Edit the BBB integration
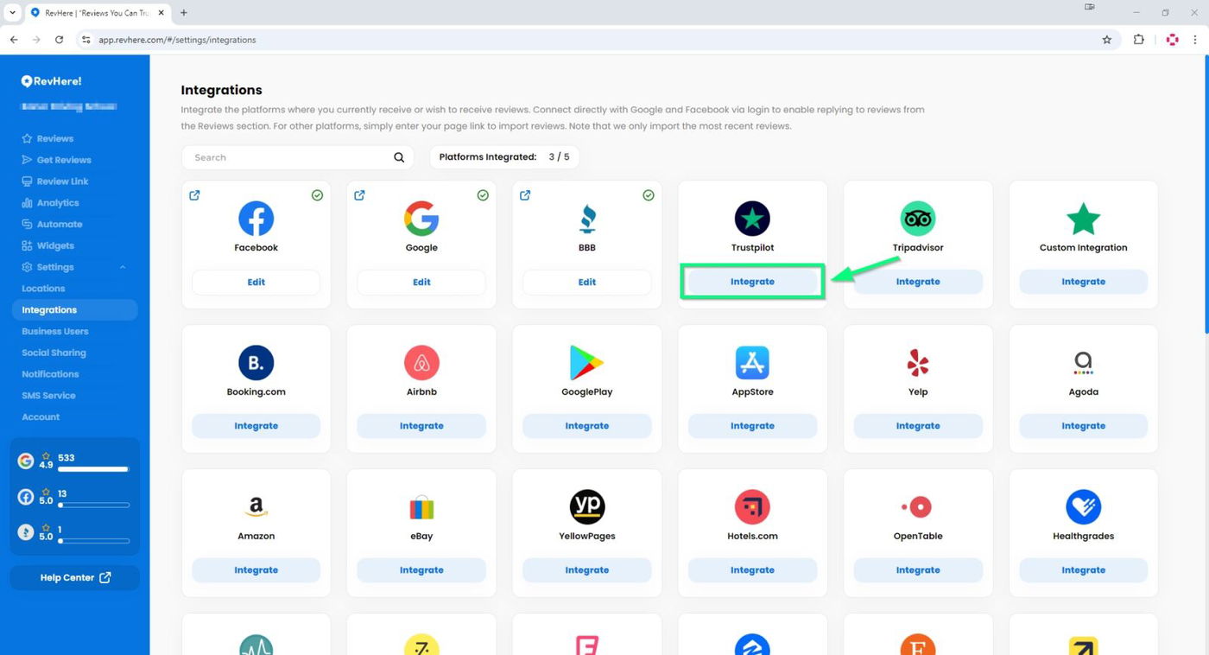1209x655 pixels. click(x=587, y=282)
